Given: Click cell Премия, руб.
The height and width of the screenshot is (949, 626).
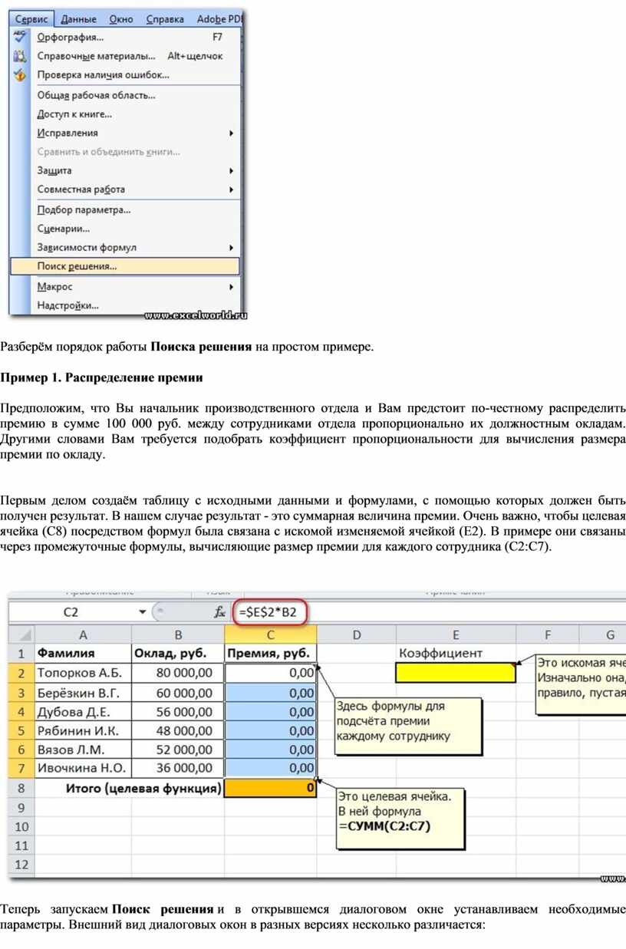Looking at the screenshot, I should tap(270, 654).
